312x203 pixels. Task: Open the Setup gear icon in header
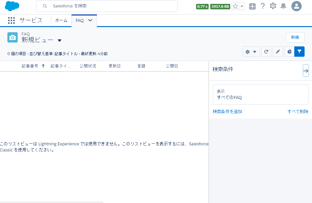(273, 6)
